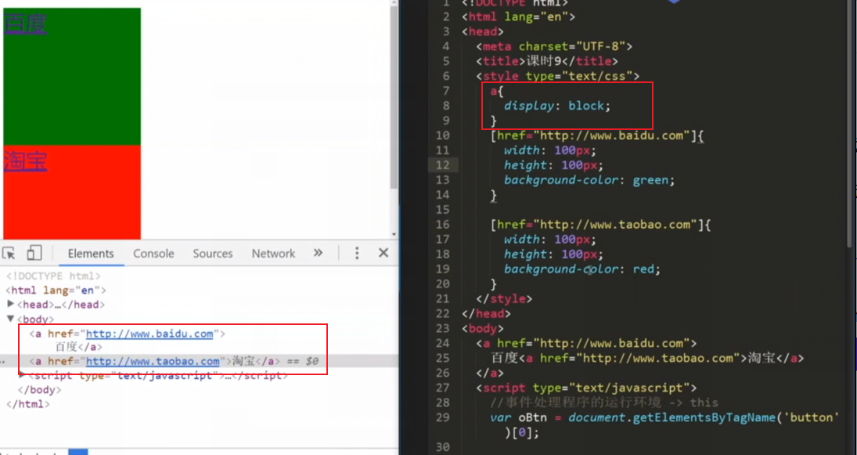This screenshot has width=857, height=455.
Task: Click the webpage's vertical scrollbar thumb
Action: click(x=394, y=99)
